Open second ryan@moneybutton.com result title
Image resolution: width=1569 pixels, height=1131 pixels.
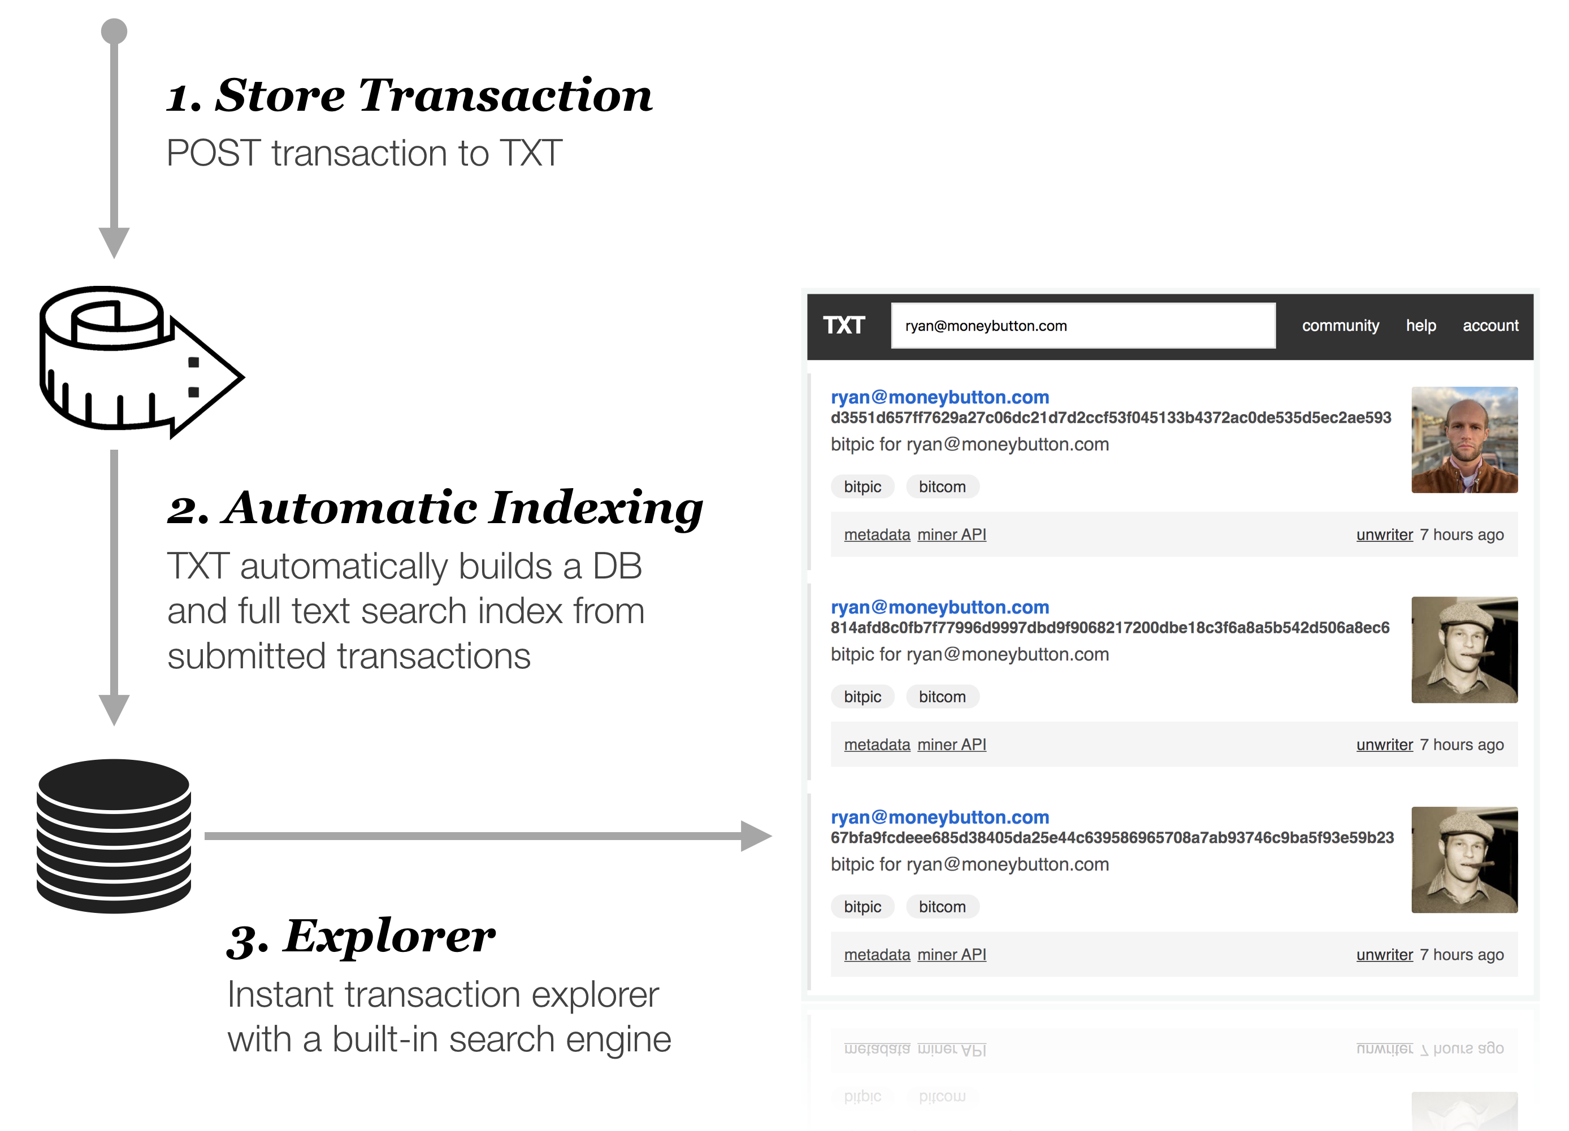click(939, 607)
